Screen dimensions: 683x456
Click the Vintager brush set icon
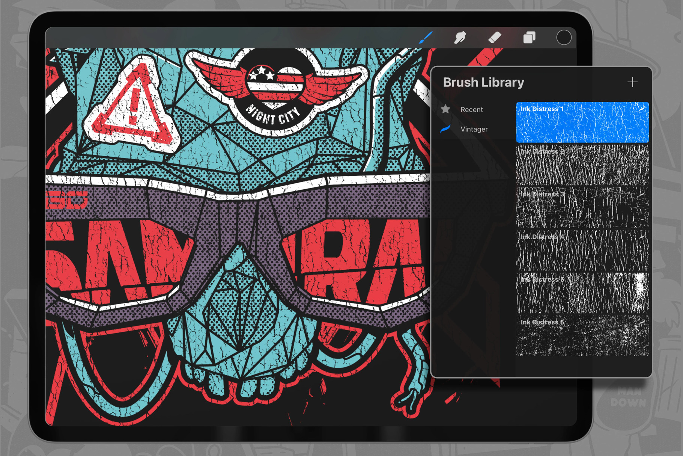click(x=445, y=129)
